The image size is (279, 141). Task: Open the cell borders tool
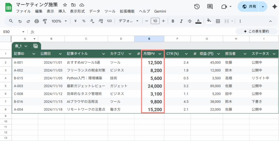[218, 21]
